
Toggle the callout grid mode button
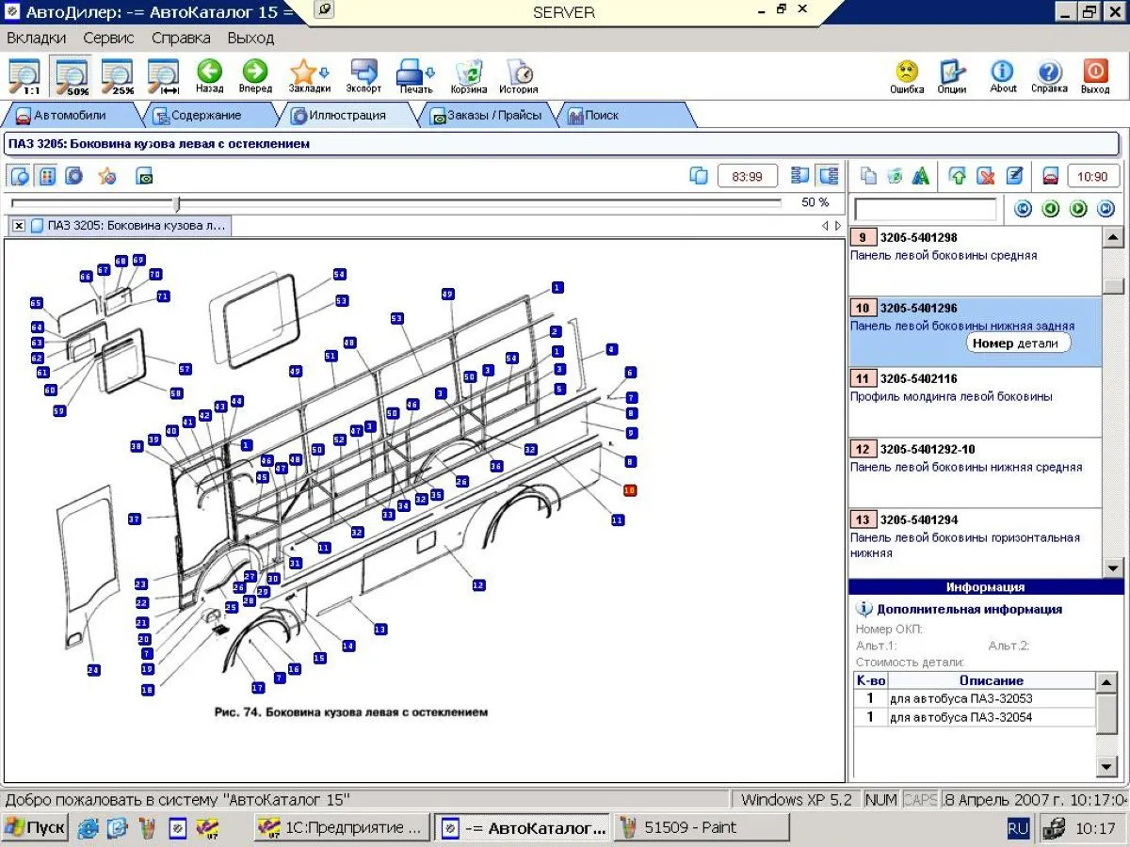[x=46, y=176]
